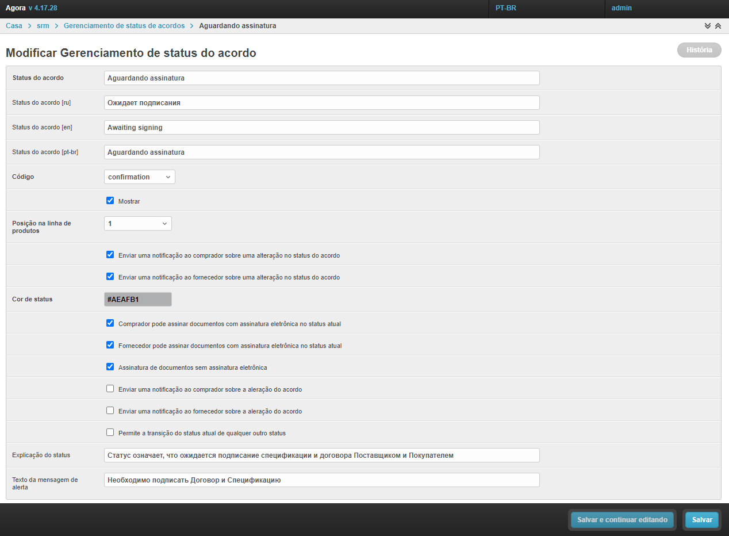
Task: Open the PT-BR language menu
Action: click(506, 8)
